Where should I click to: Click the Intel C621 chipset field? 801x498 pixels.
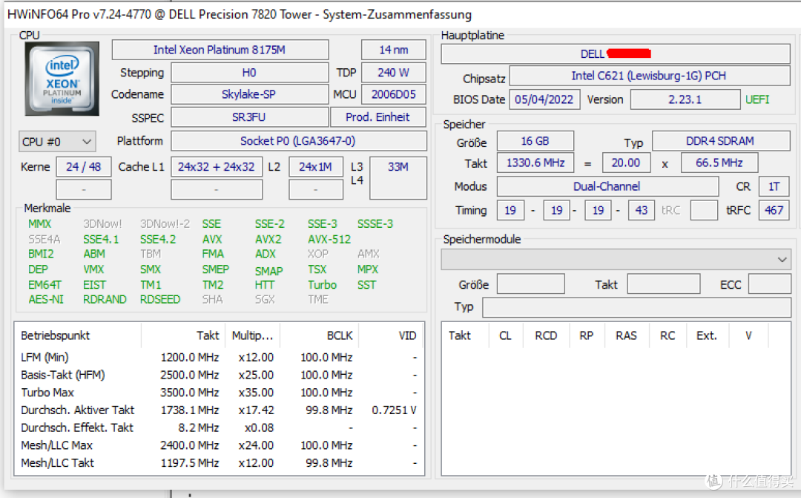[649, 76]
